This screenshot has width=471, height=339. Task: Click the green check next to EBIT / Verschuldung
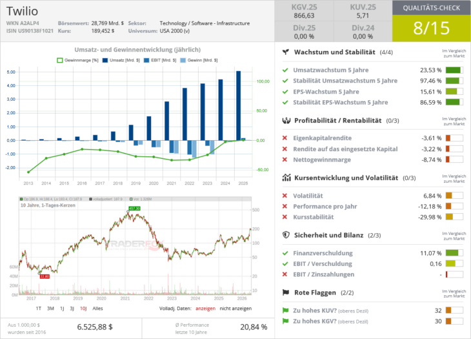[x=285, y=264]
